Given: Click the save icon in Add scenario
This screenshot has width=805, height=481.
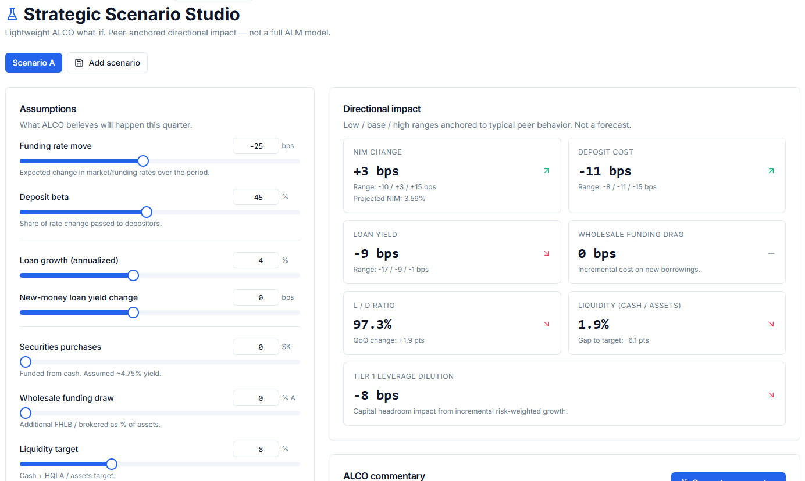Looking at the screenshot, I should pyautogui.click(x=79, y=63).
